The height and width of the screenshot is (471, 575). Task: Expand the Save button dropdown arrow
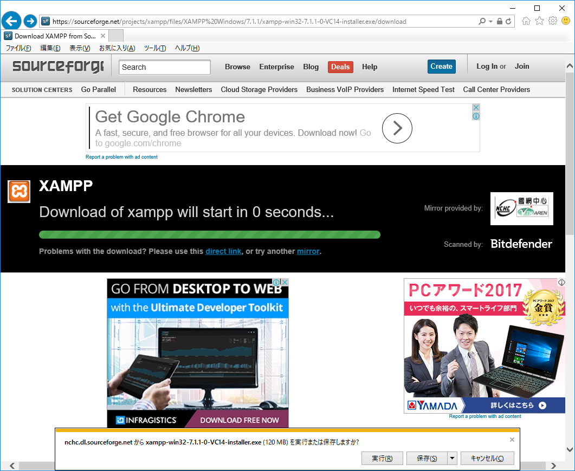coord(453,459)
